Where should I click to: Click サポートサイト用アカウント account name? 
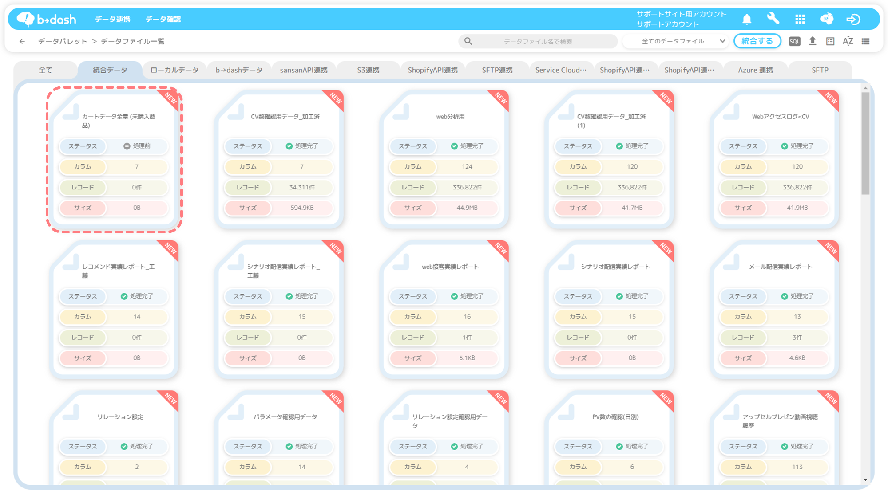pos(682,14)
